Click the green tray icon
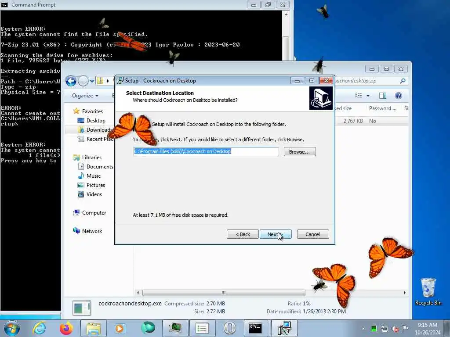This screenshot has width=450, height=337. [374, 329]
